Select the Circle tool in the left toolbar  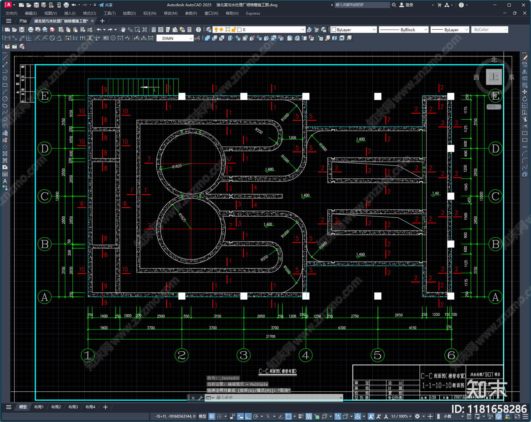[x=5, y=99]
